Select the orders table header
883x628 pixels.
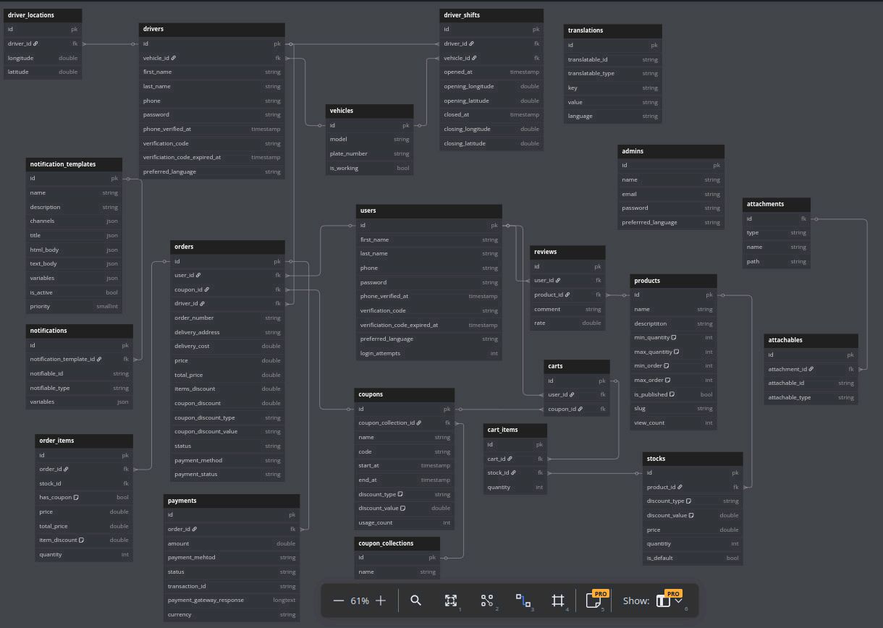[x=227, y=247]
